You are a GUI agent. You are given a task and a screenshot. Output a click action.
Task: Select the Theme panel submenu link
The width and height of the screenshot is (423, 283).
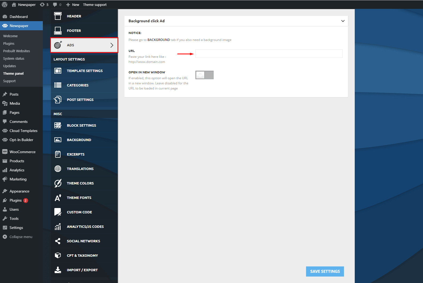pos(13,73)
